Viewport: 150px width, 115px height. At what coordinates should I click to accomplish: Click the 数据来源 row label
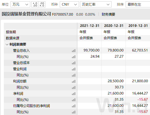pyautogui.click(x=13, y=38)
